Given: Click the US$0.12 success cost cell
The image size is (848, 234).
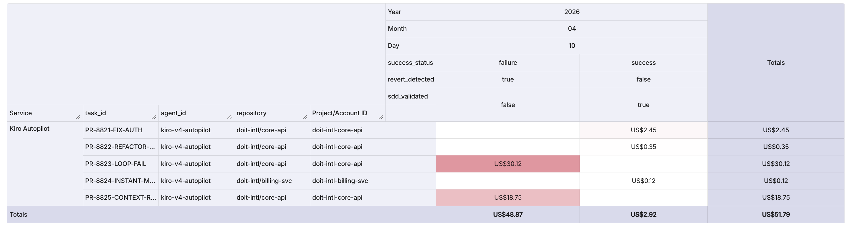Looking at the screenshot, I should (x=644, y=181).
